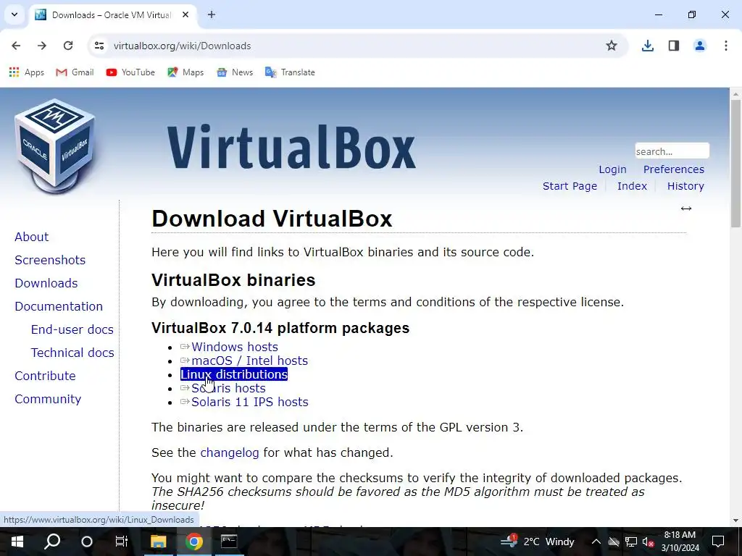Open Documentation in the sidebar
This screenshot has height=556, width=742.
[59, 306]
